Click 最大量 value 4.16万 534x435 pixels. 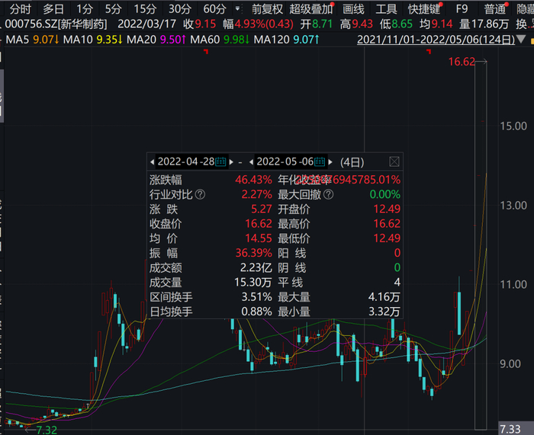(384, 297)
